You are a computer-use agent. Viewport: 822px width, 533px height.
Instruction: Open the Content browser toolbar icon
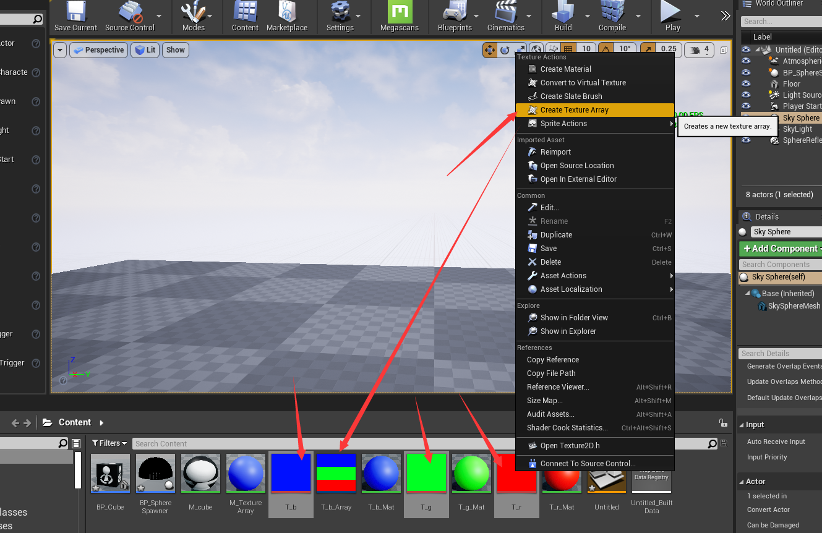(245, 16)
